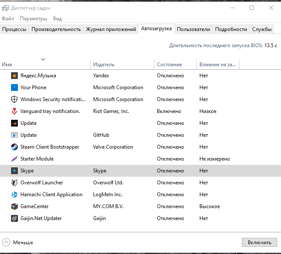Maximize the Диспетчер задач window
This screenshot has height=254, width=281.
(252, 8)
